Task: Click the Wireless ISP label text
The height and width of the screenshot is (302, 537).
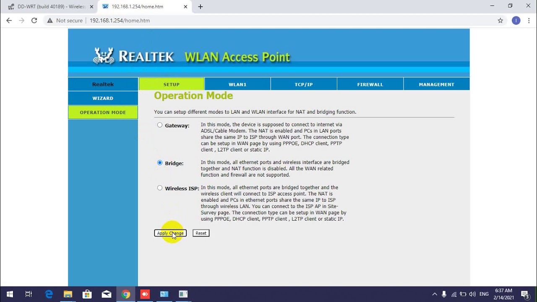Action: [x=182, y=188]
